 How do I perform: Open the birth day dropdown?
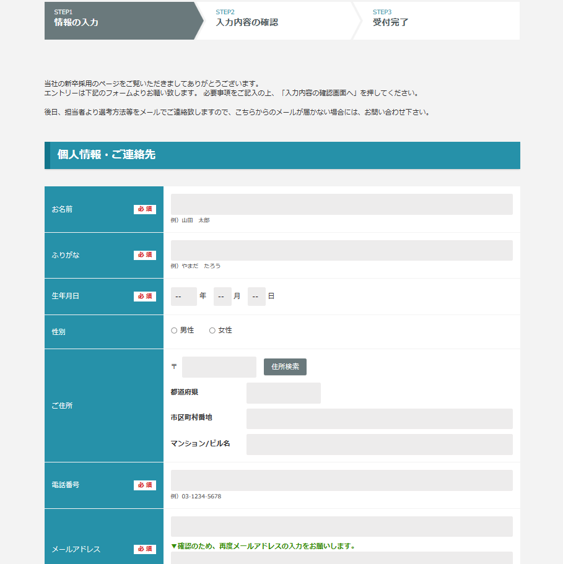(x=256, y=297)
